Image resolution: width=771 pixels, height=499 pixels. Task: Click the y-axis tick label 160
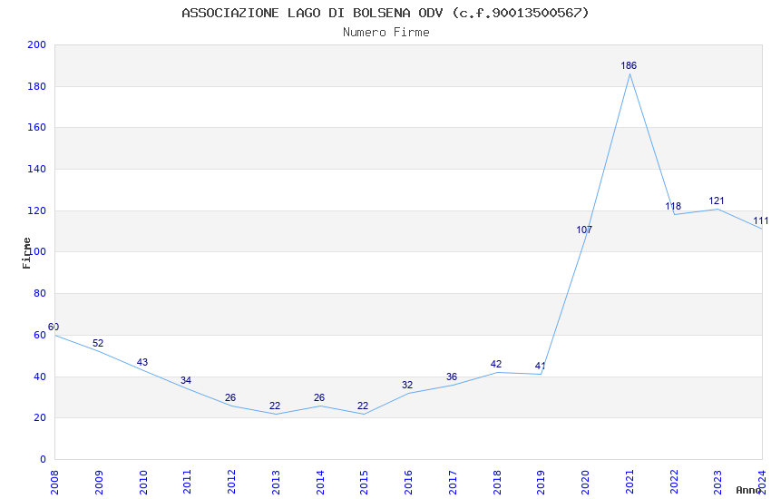point(36,127)
